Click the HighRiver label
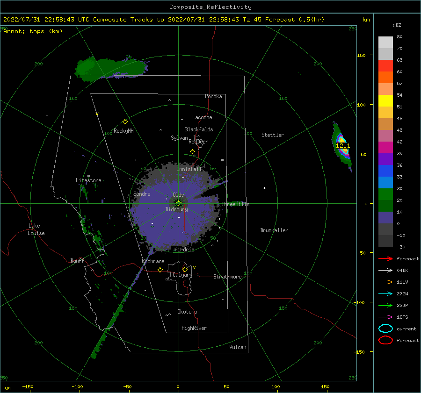The image size is (421, 393). coord(194,328)
